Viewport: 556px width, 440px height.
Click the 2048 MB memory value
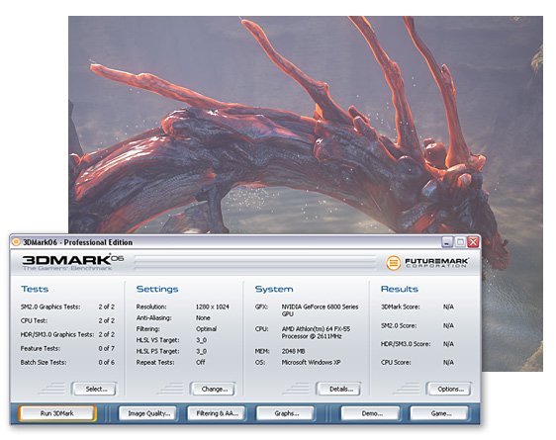pyautogui.click(x=293, y=351)
